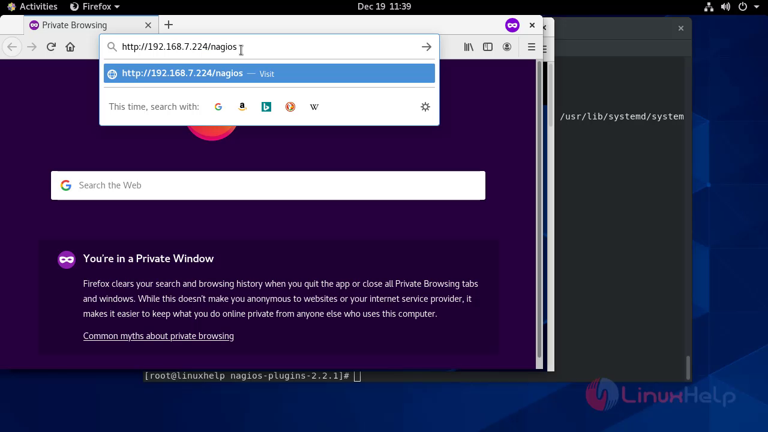This screenshot has height=432, width=768.
Task: Open Common myths about private browsing link
Action: click(158, 336)
